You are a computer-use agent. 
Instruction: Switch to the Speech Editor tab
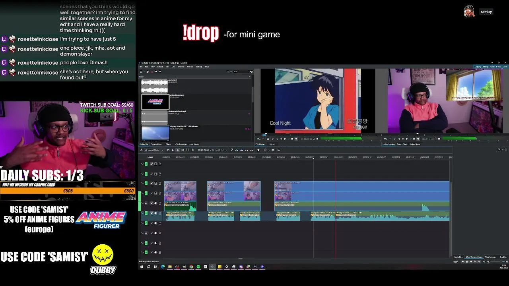click(x=402, y=144)
